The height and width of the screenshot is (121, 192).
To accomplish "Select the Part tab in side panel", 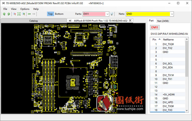I will (151, 21).
